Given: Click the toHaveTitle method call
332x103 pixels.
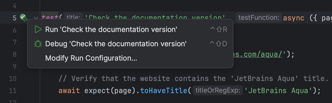Looking at the screenshot, I should click(164, 90).
